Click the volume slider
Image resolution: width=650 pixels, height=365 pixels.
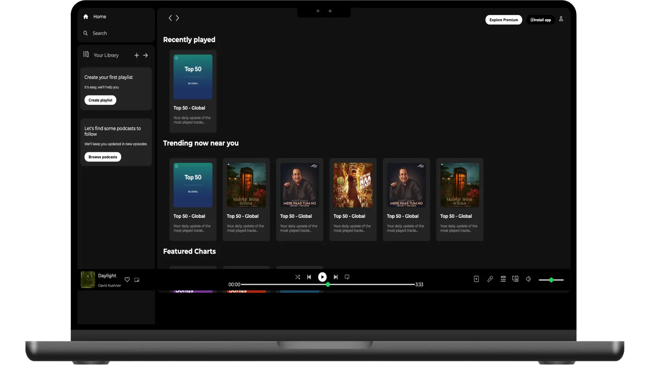[x=551, y=280]
